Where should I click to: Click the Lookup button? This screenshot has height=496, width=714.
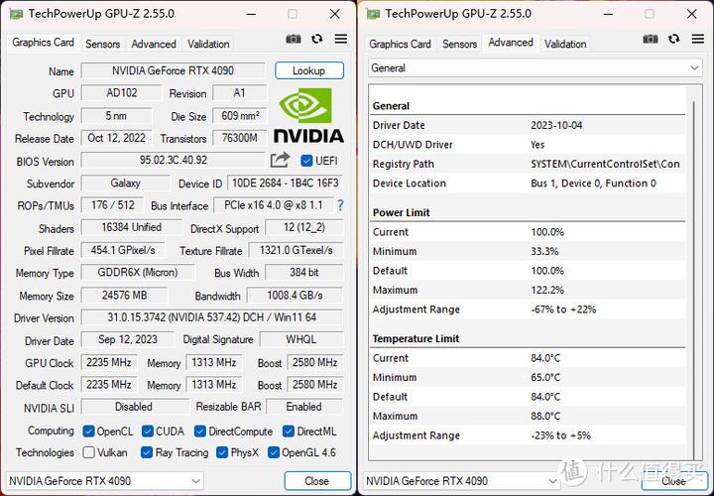coord(308,71)
